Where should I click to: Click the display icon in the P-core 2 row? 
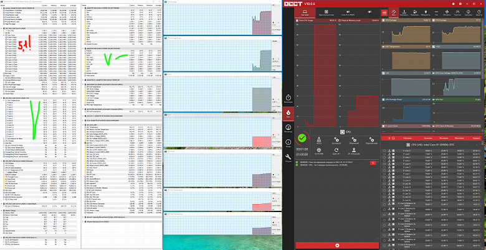[393, 157]
